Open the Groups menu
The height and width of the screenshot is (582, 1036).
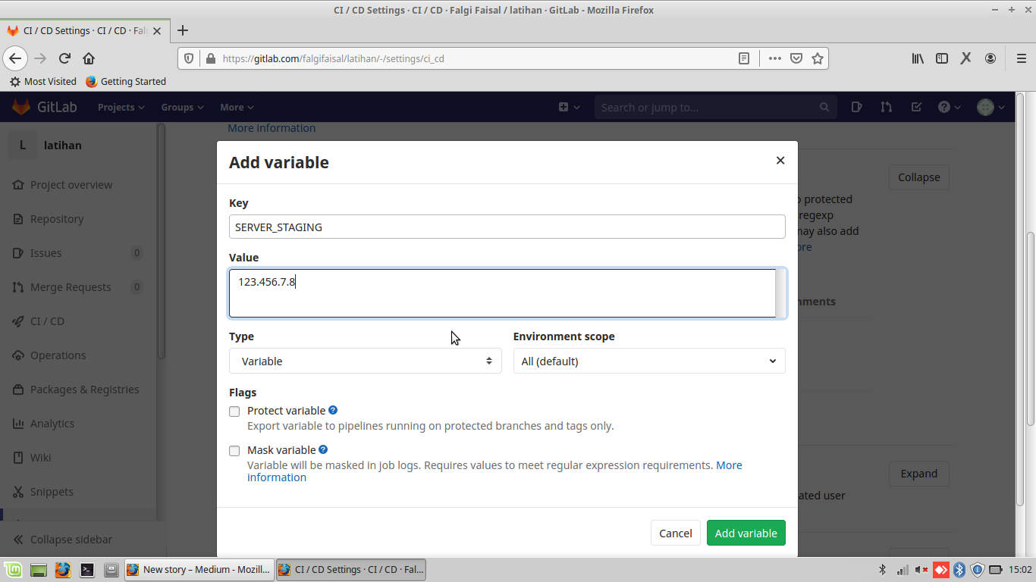click(181, 107)
